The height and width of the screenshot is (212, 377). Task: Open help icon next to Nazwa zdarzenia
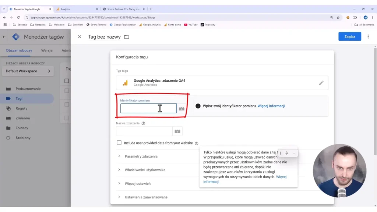(143, 123)
